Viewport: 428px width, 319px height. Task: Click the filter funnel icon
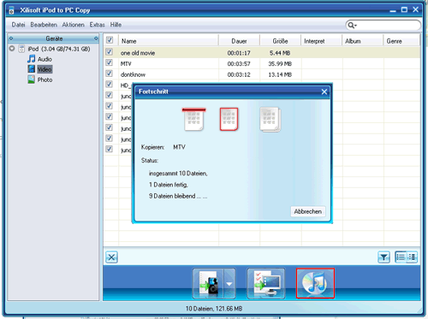coord(383,257)
